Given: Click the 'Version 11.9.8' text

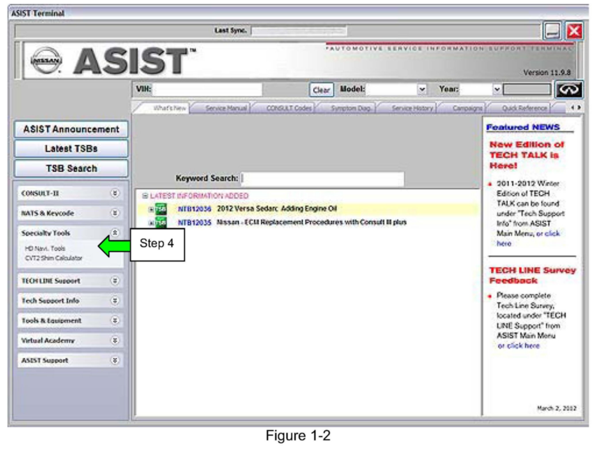Looking at the screenshot, I should coord(547,73).
